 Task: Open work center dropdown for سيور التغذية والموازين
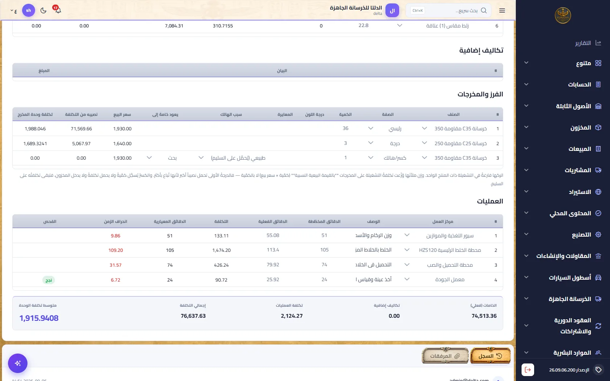[x=407, y=235]
